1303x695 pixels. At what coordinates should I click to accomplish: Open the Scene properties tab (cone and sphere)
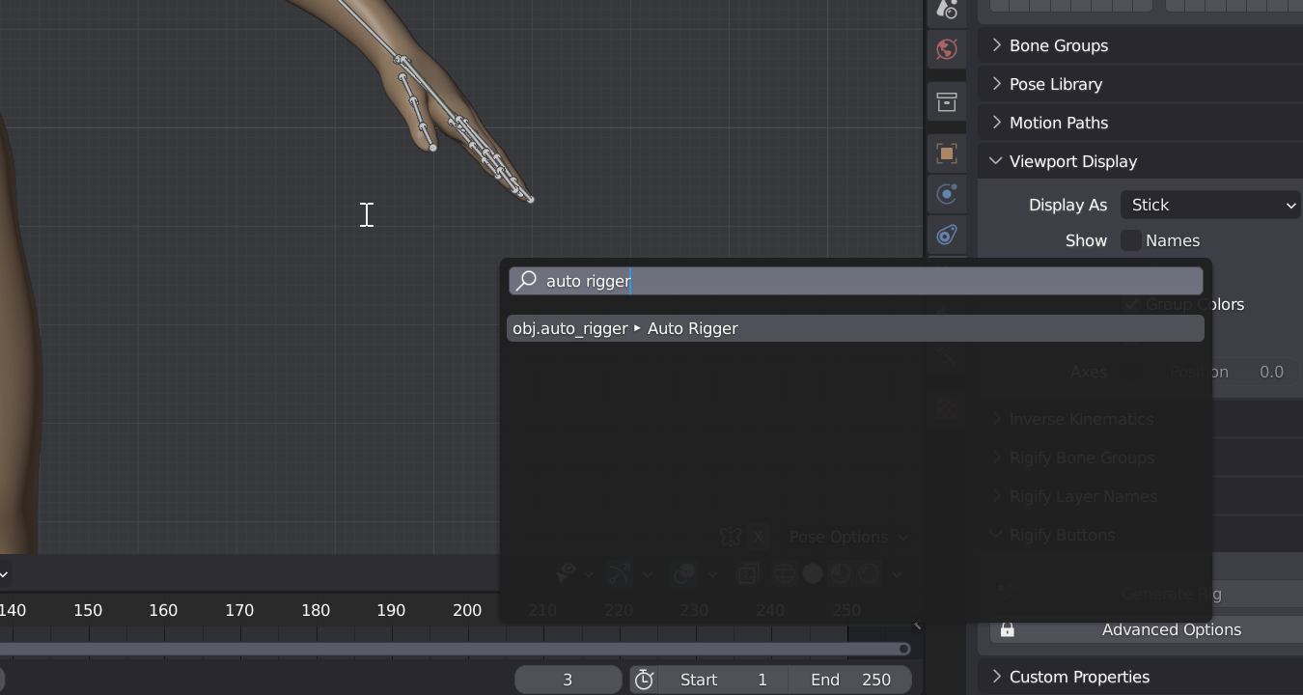click(x=947, y=10)
